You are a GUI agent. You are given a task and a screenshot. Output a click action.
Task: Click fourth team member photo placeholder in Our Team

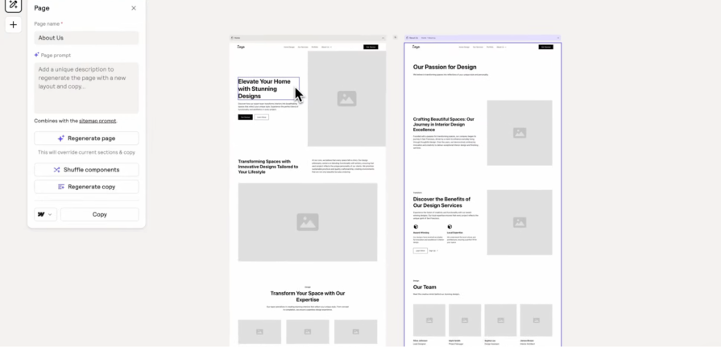[537, 320]
